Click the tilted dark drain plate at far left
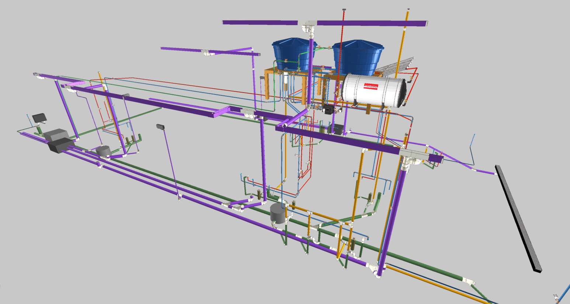 tap(39, 118)
